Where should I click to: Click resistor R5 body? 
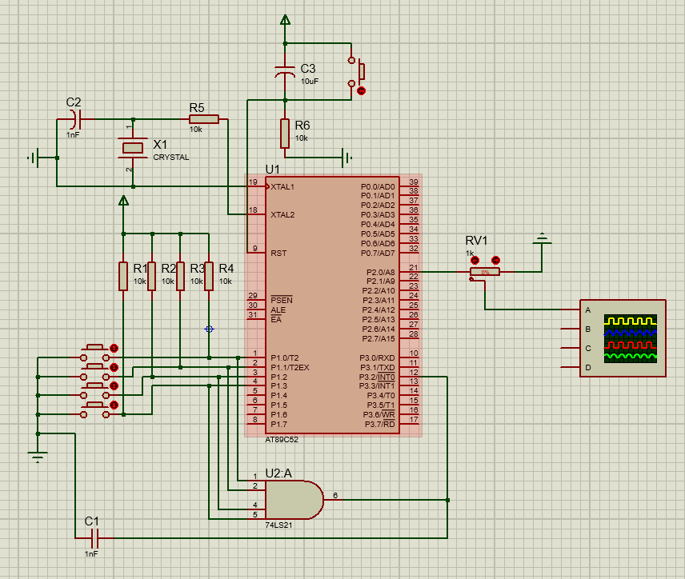203,119
